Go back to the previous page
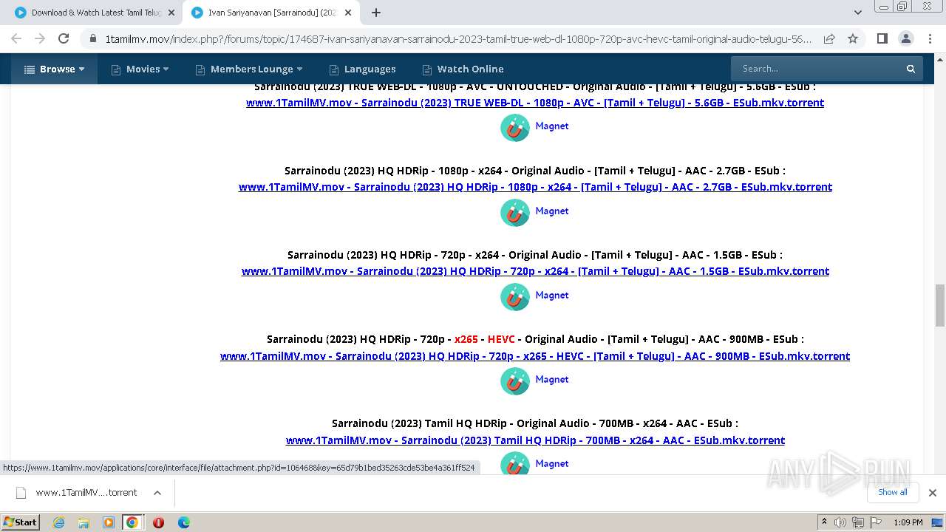The width and height of the screenshot is (946, 532). (x=16, y=38)
